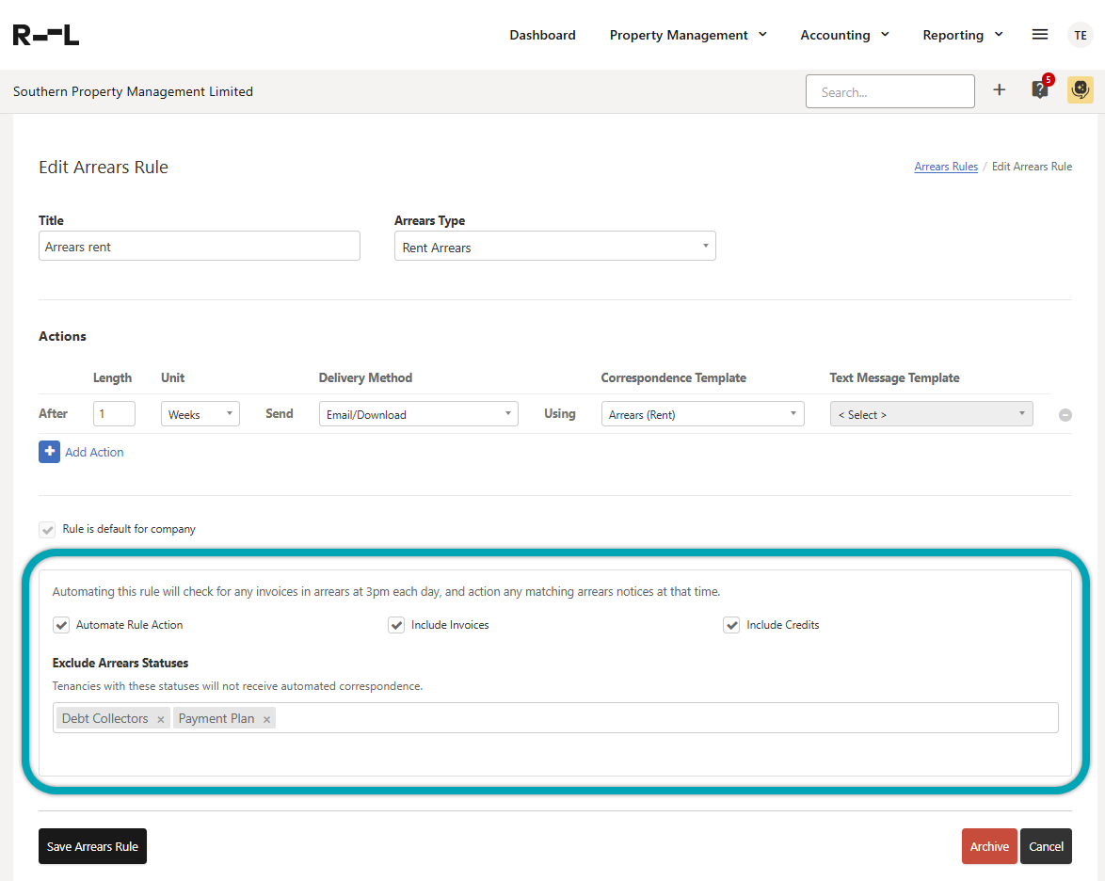Click the RL logo in header
Image resolution: width=1105 pixels, height=881 pixels.
46,35
